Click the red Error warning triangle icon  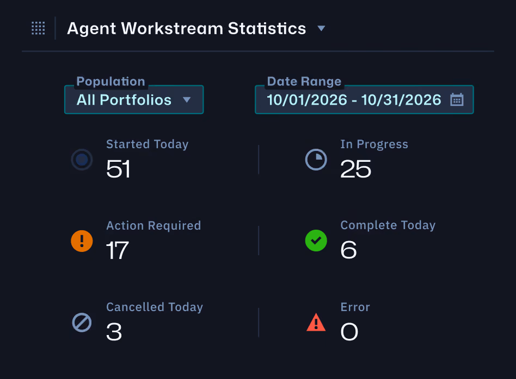point(316,322)
